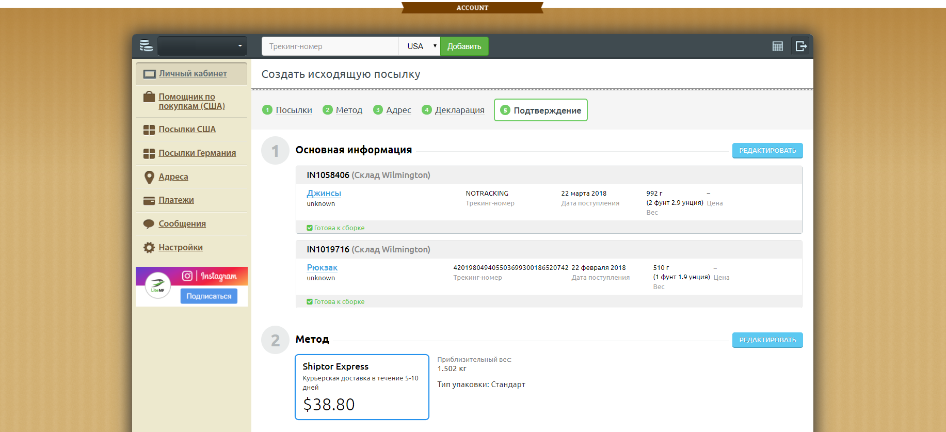
Task: Click the logout icon in top bar
Action: pyautogui.click(x=800, y=46)
